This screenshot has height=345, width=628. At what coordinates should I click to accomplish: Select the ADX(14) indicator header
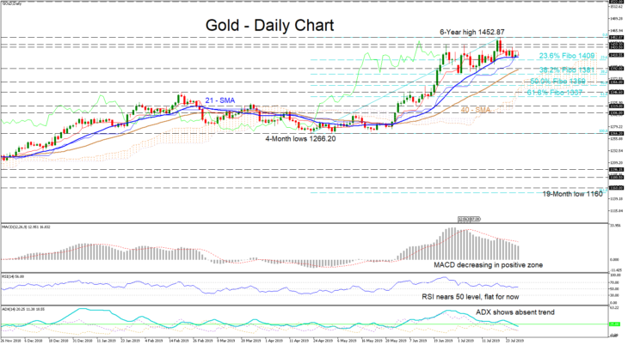pyautogui.click(x=23, y=310)
